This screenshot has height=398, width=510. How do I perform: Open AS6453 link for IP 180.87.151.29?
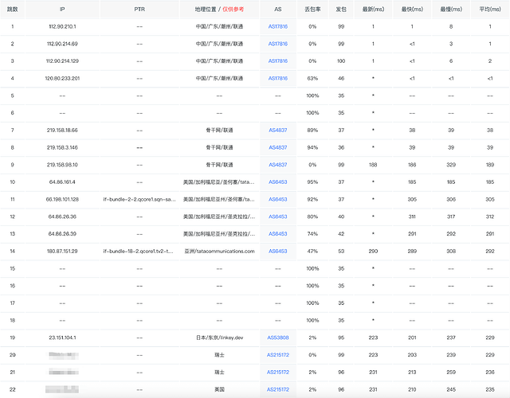[278, 252]
